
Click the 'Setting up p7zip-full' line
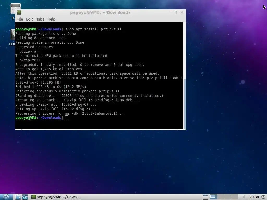57,109
